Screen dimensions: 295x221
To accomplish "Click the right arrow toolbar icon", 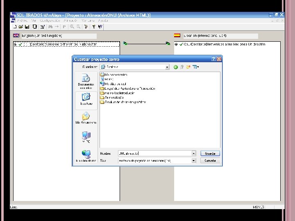I will [57, 27].
